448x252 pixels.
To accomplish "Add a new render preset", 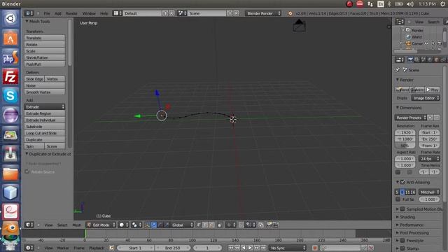I will (x=430, y=118).
